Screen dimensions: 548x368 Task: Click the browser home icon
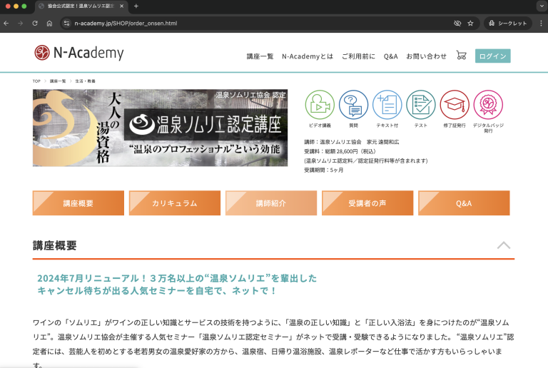pos(49,24)
